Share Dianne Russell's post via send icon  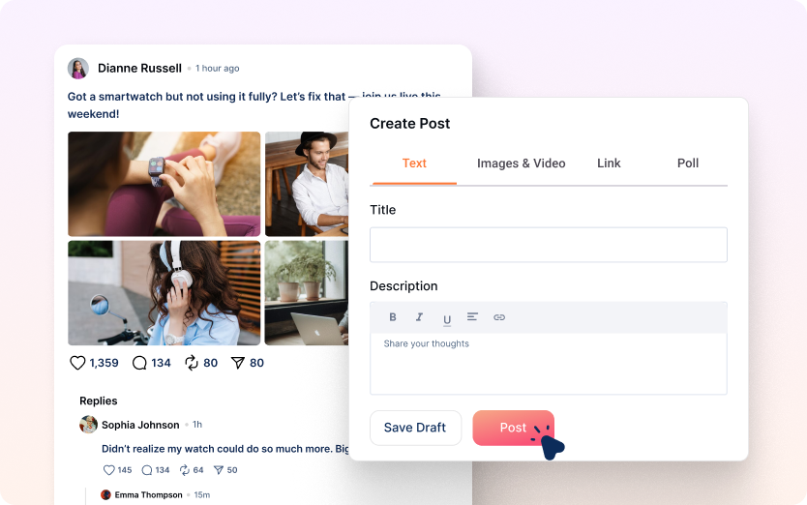[x=238, y=363]
